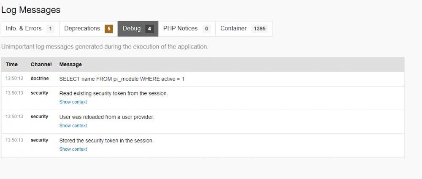The image size is (422, 179).
Task: Click the Container count badge 1395
Action: click(260, 29)
